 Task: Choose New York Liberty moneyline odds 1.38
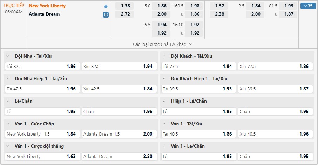[124, 6]
